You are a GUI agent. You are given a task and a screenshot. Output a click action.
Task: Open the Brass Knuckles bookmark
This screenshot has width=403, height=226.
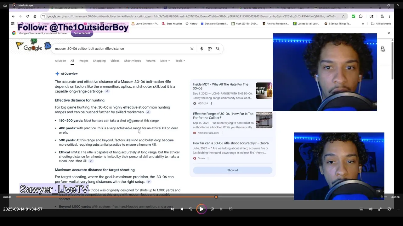click(172, 24)
